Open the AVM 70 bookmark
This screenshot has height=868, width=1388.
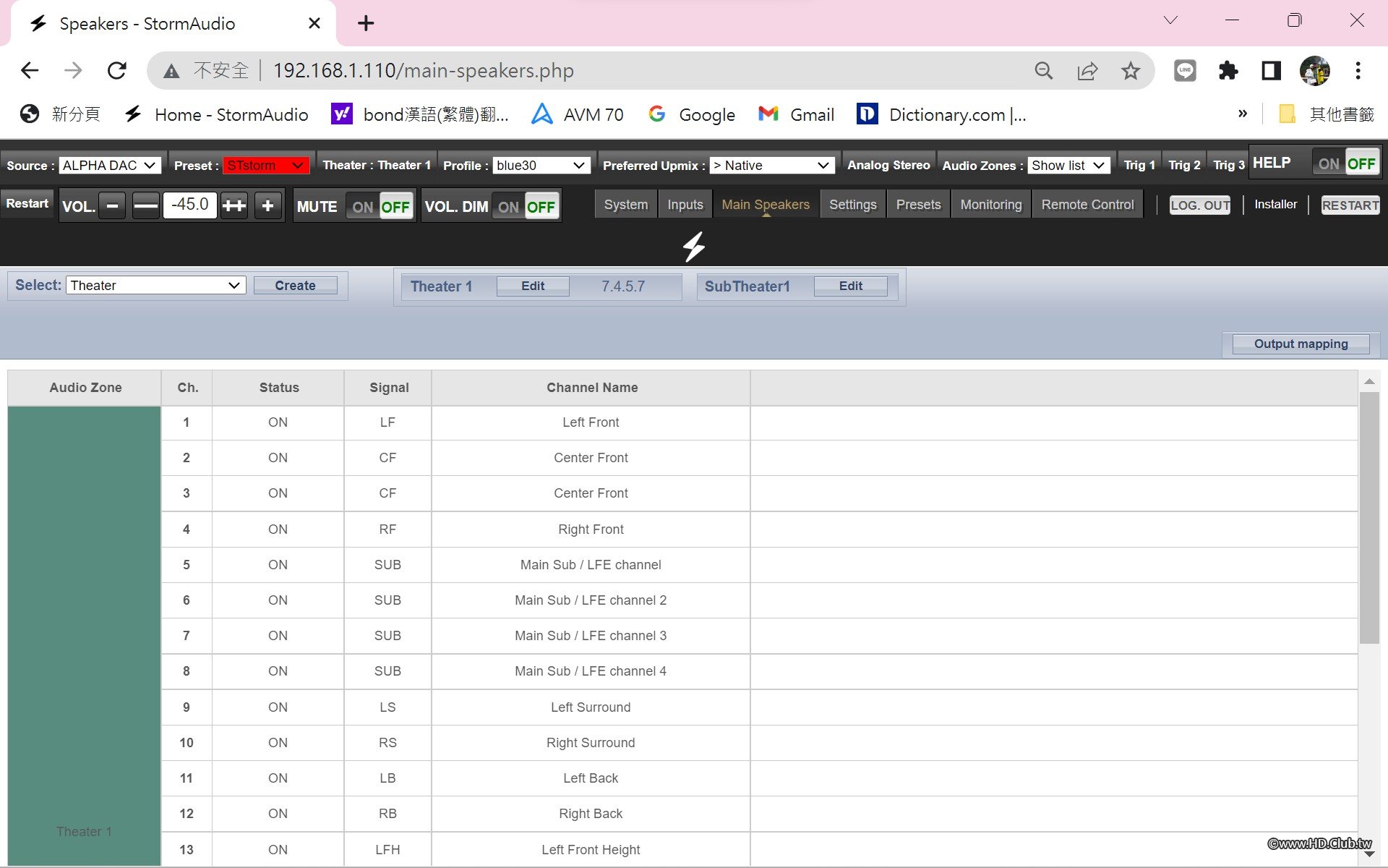coord(577,114)
